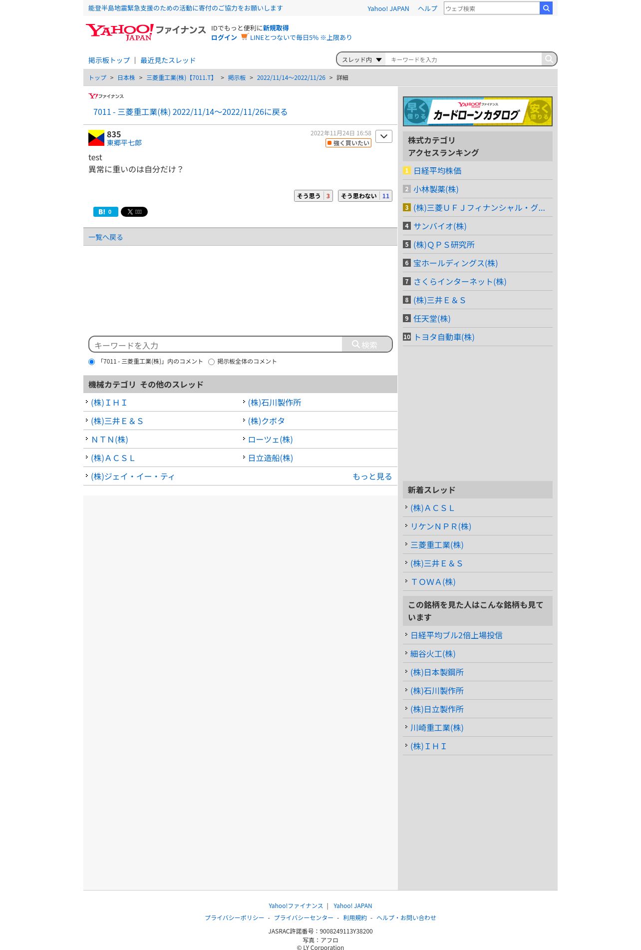Image resolution: width=641 pixels, height=950 pixels.
Task: Open the 能登半島地震 donation notice link
Action: [185, 8]
